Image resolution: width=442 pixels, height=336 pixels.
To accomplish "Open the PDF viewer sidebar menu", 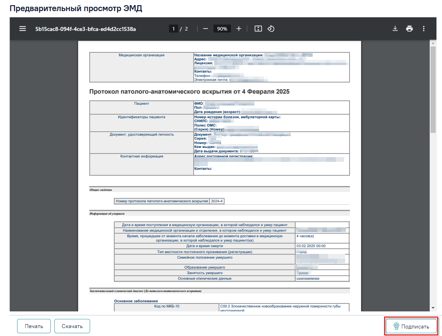I will point(23,29).
